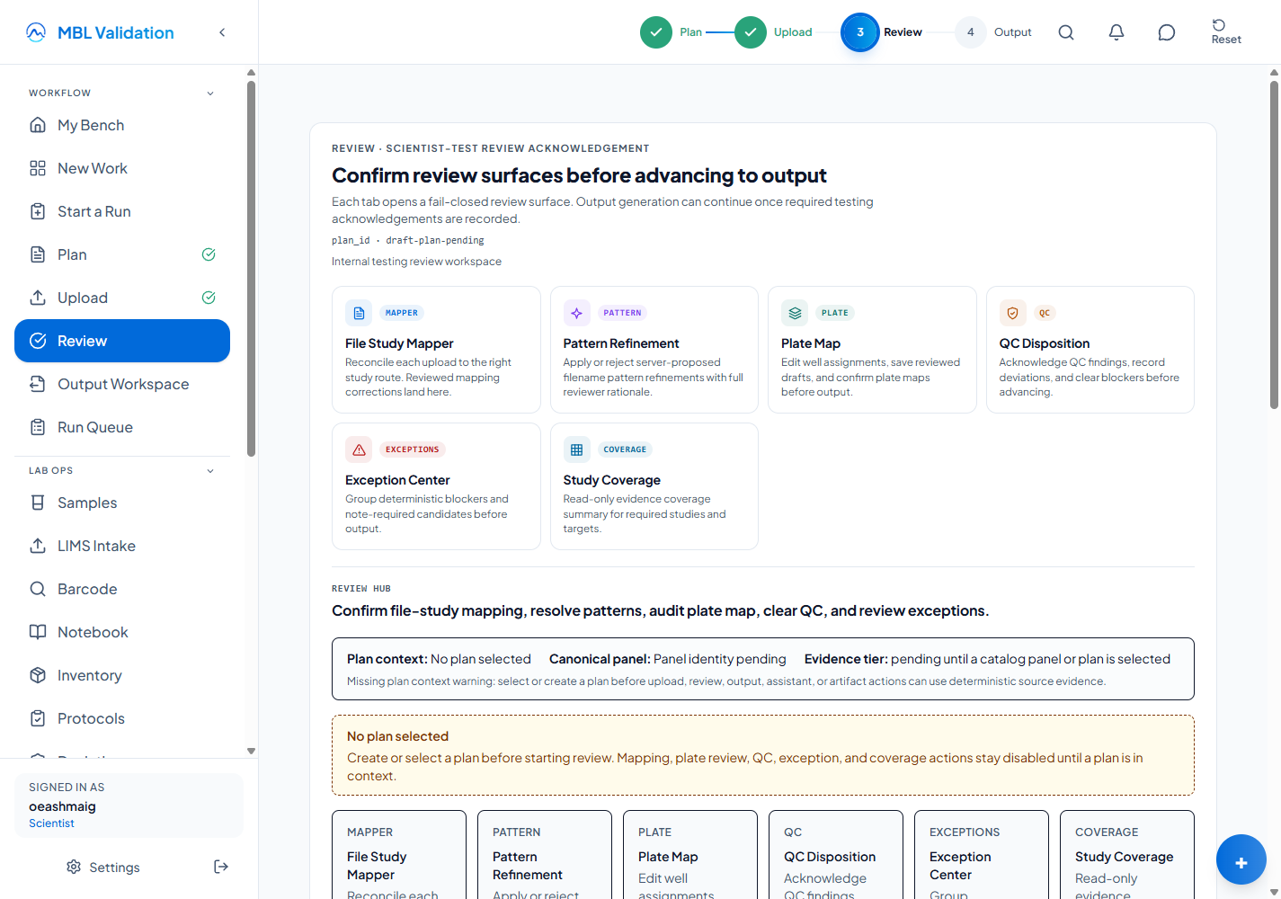Open the Exception Center card title
The image size is (1281, 899).
pyautogui.click(x=397, y=480)
